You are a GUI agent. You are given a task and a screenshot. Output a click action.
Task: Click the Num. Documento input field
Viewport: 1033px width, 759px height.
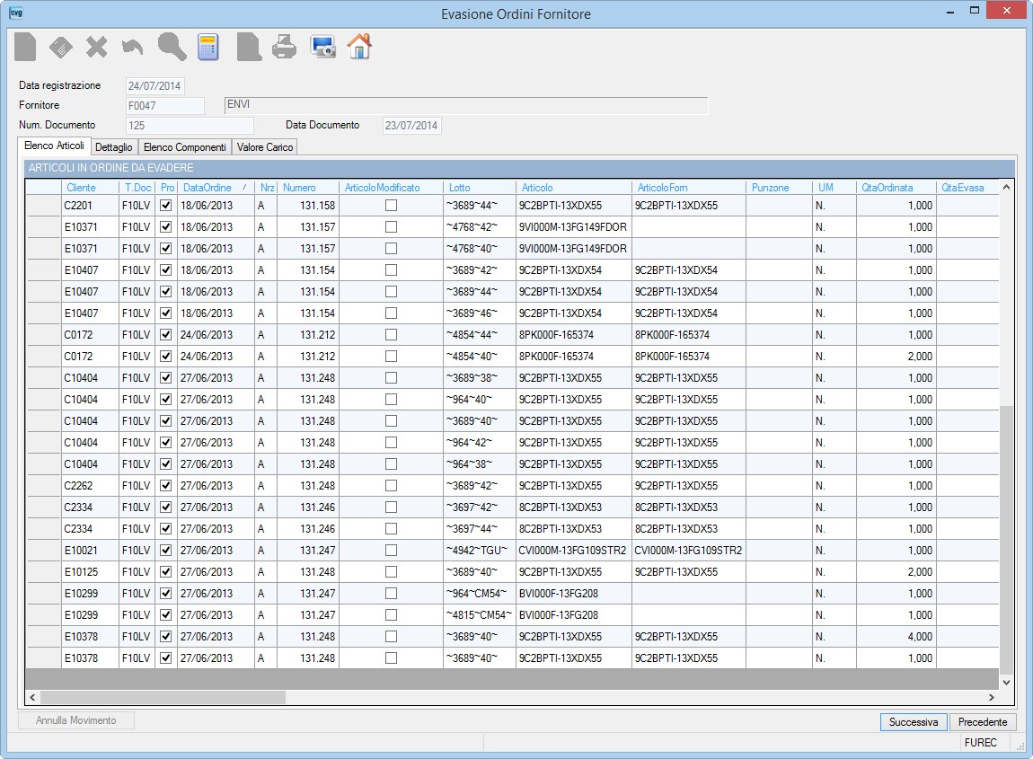(190, 125)
